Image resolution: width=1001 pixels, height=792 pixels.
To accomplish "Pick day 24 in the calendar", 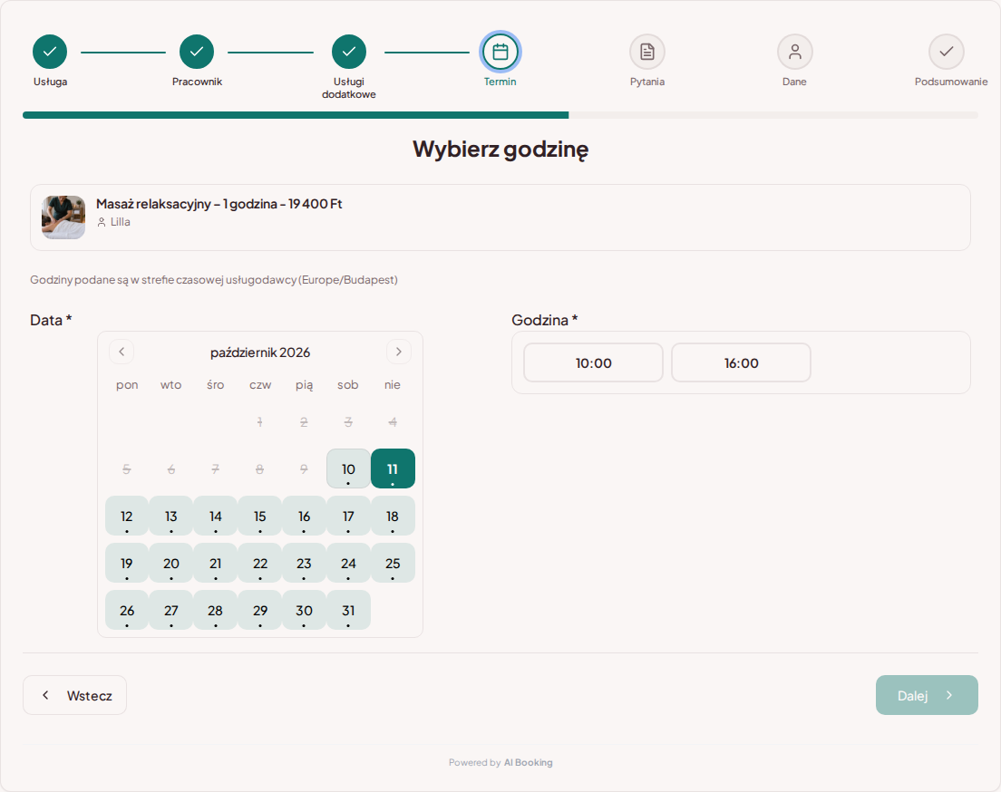I will pyautogui.click(x=348, y=564).
